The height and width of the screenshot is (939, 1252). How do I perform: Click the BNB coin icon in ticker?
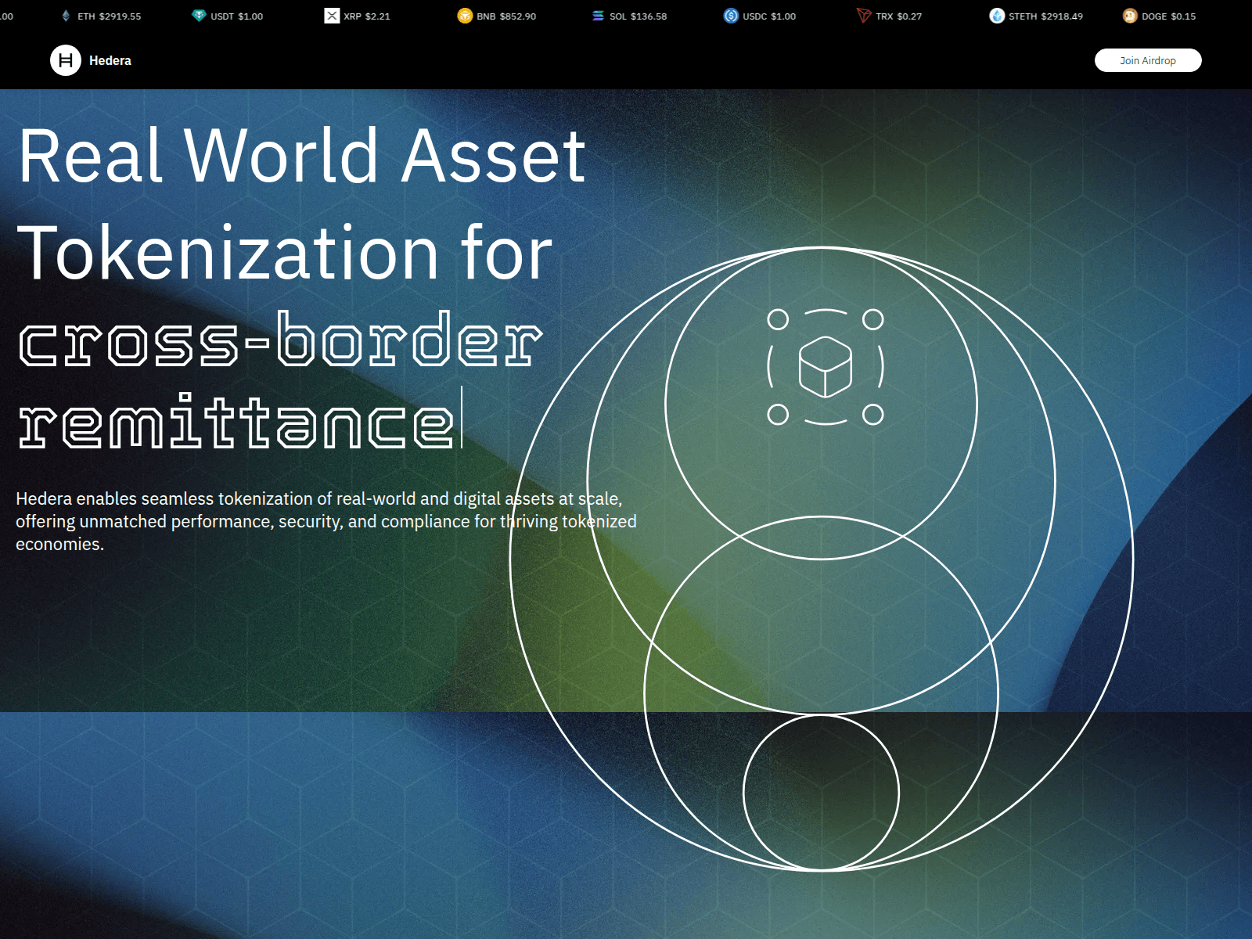tap(465, 16)
